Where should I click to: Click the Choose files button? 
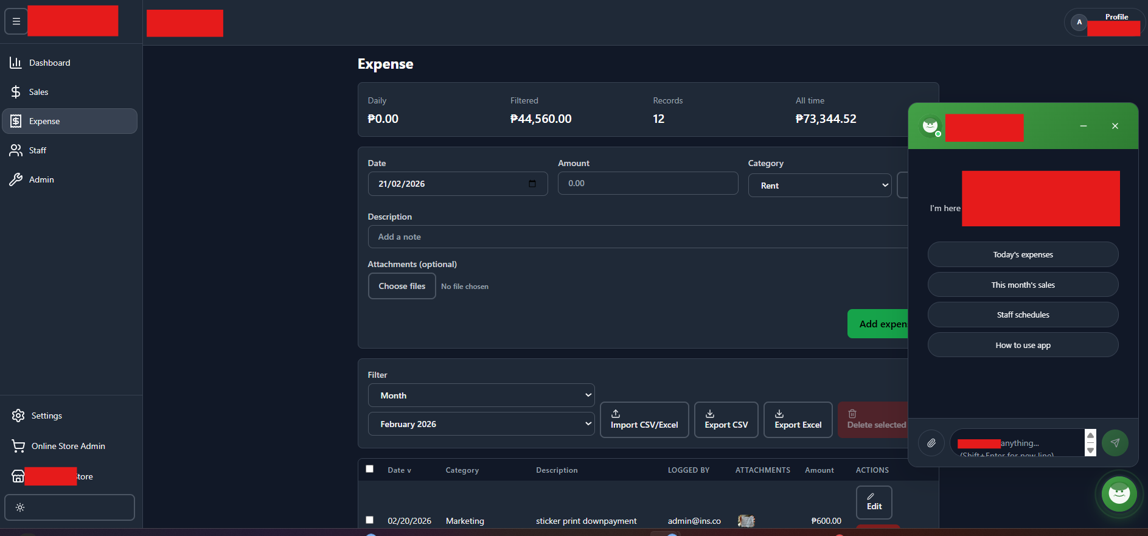pos(402,286)
